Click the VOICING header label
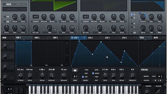The height and width of the screenshot is (94, 167). coord(144,70)
